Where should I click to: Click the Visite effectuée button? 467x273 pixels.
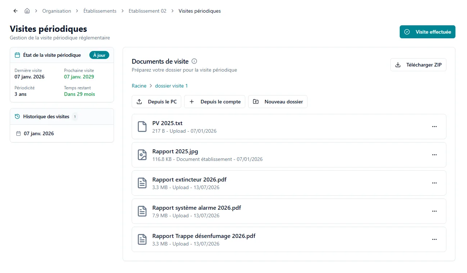pyautogui.click(x=427, y=32)
